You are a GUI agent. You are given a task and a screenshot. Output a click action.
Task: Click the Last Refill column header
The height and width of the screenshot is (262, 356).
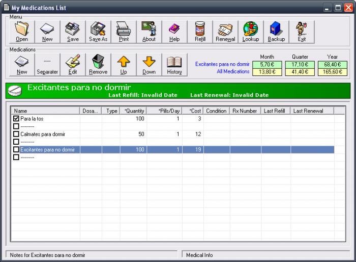click(x=276, y=111)
